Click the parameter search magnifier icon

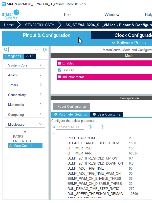54,127
